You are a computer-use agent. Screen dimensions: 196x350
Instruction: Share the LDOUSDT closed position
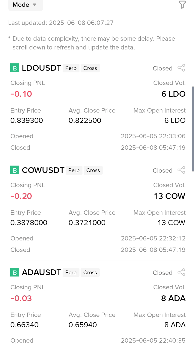point(181,68)
